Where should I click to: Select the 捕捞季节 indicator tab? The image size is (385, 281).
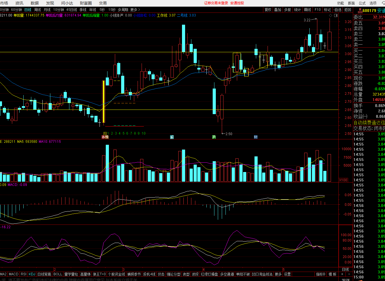[134, 274]
